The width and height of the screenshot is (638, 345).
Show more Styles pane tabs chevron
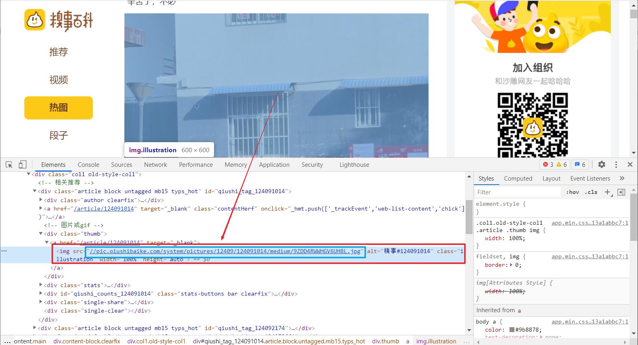[x=622, y=178]
